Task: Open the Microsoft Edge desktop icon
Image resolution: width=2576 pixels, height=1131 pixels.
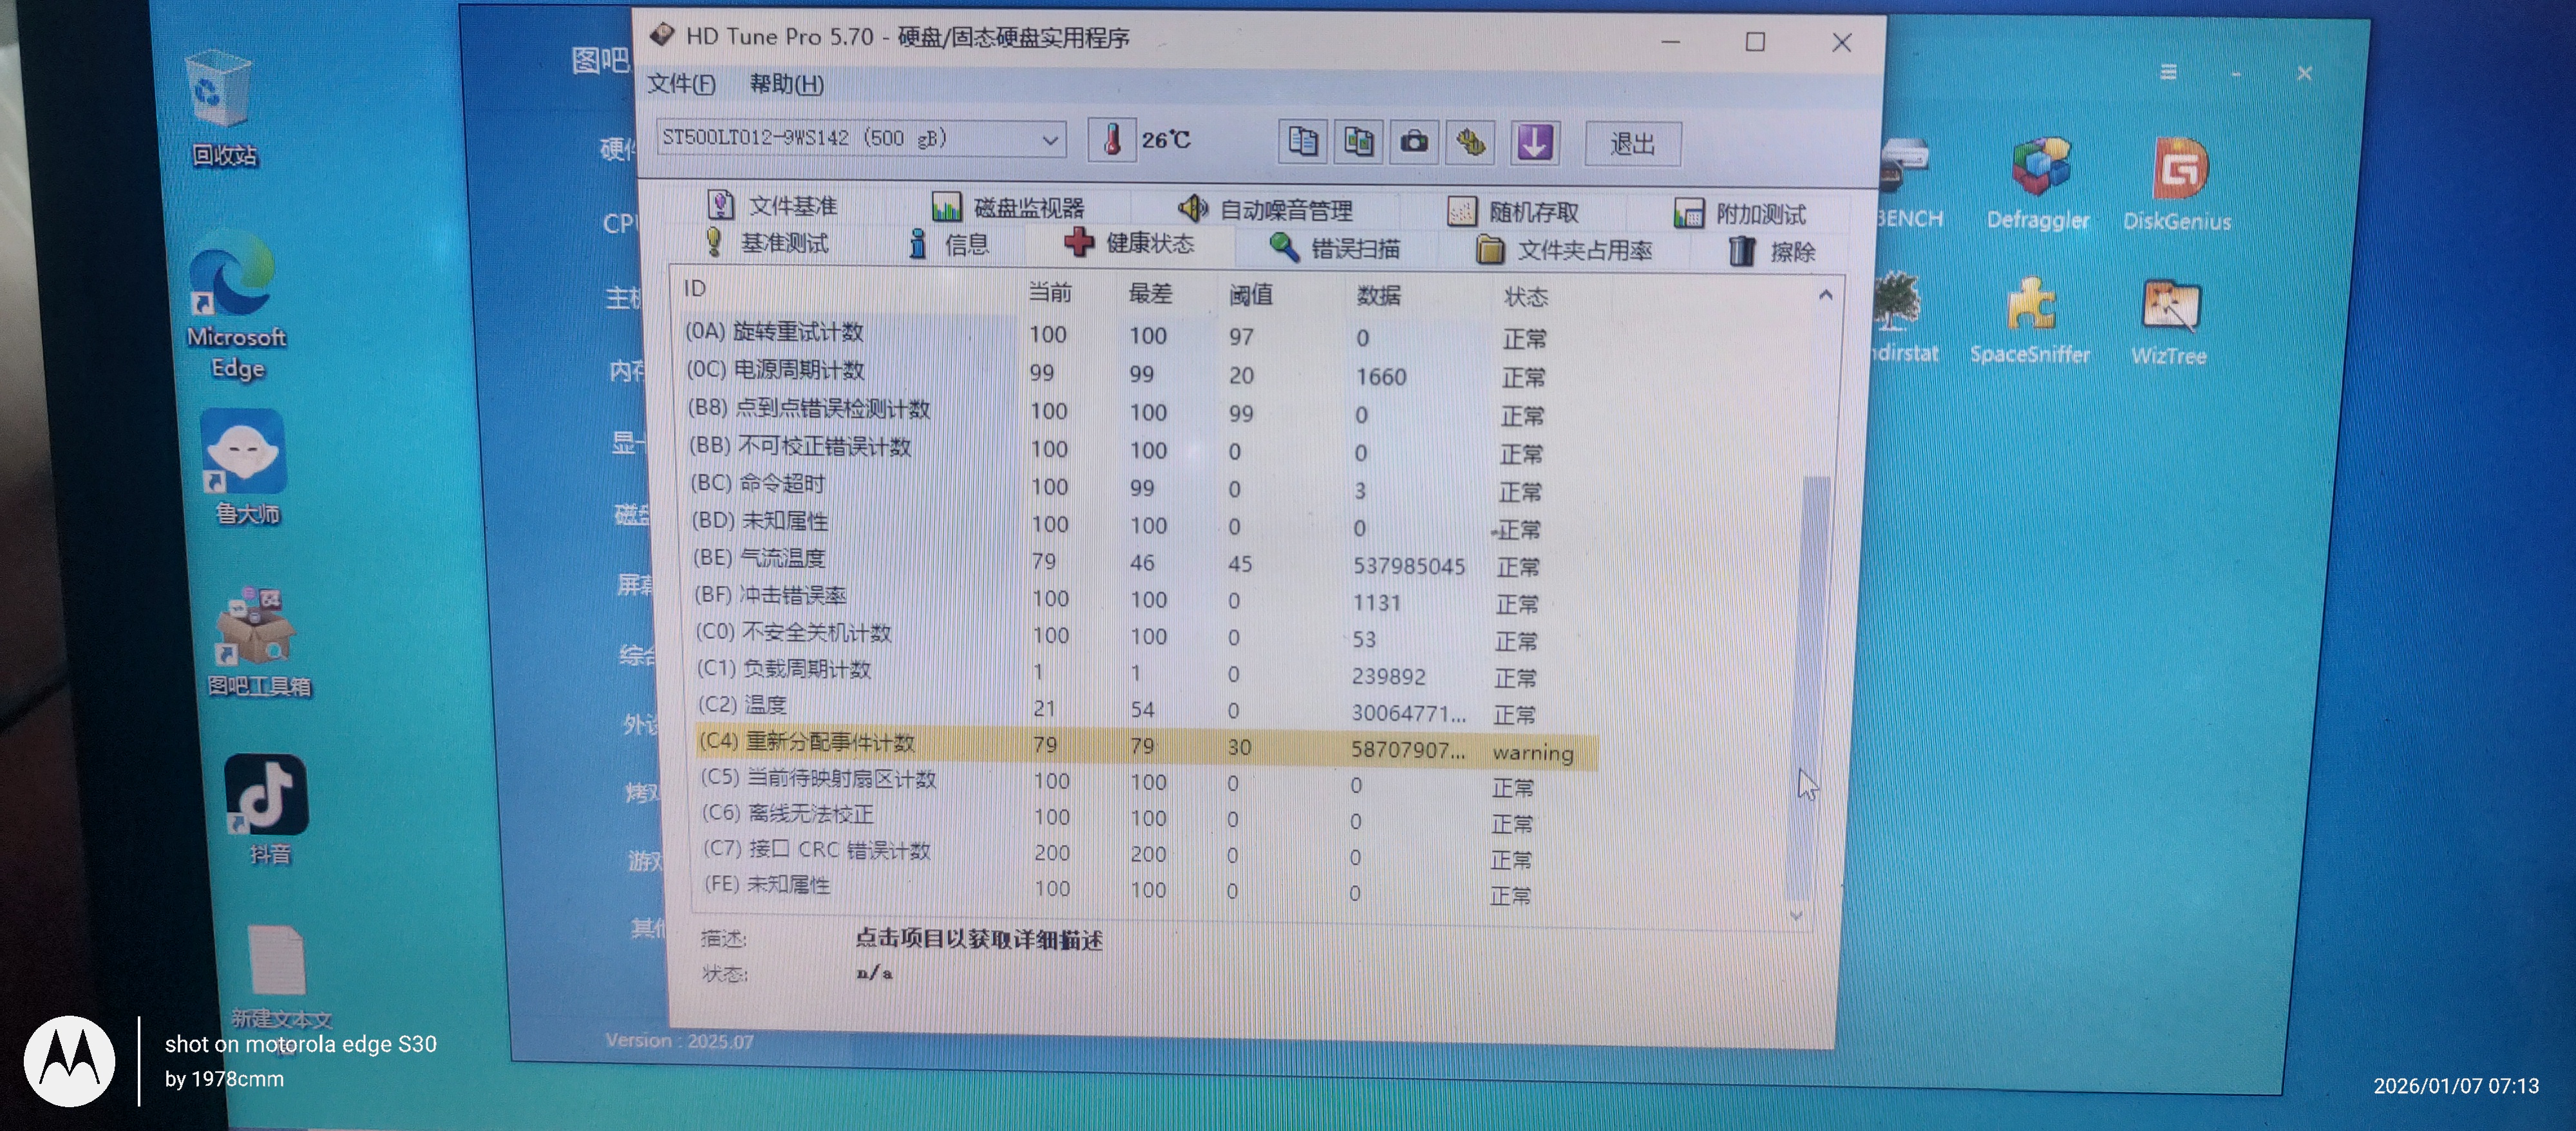Action: tap(233, 276)
